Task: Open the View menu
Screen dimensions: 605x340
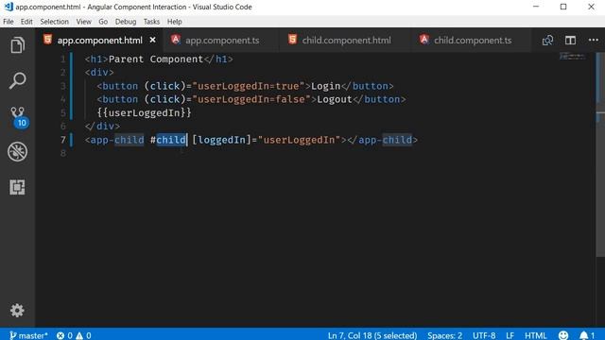Action: click(84, 22)
